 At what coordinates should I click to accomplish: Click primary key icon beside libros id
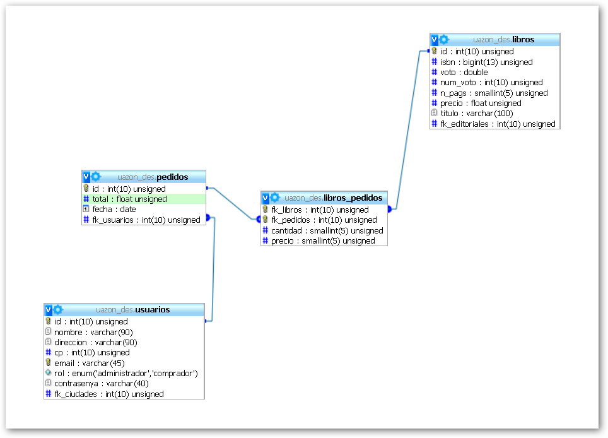pos(435,51)
